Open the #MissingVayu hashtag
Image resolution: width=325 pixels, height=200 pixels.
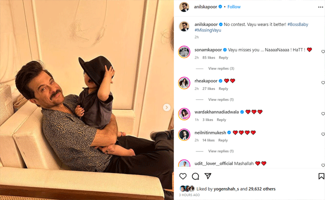point(208,30)
